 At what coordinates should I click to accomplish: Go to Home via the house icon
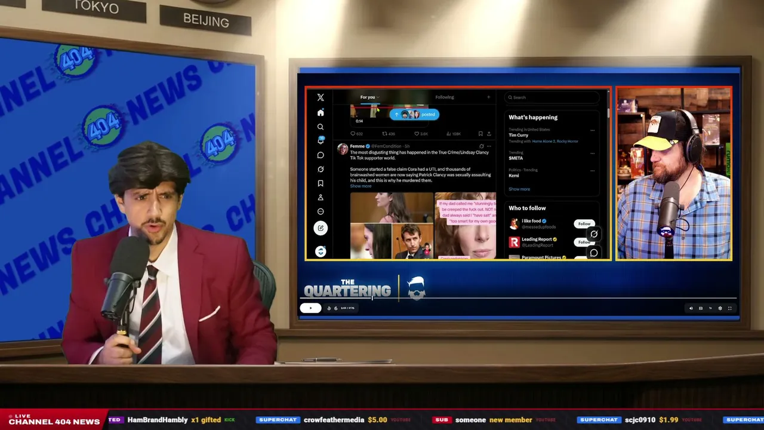tap(321, 112)
